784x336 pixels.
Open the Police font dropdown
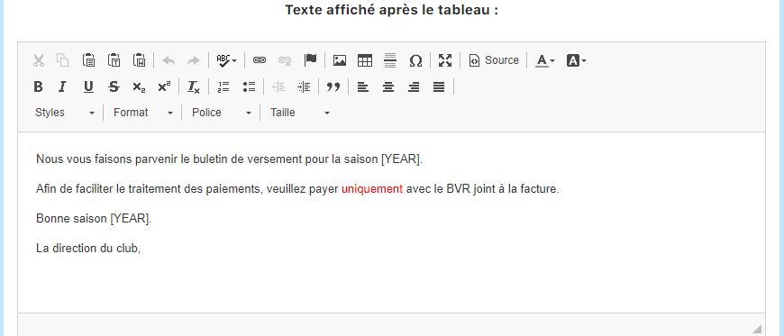222,113
